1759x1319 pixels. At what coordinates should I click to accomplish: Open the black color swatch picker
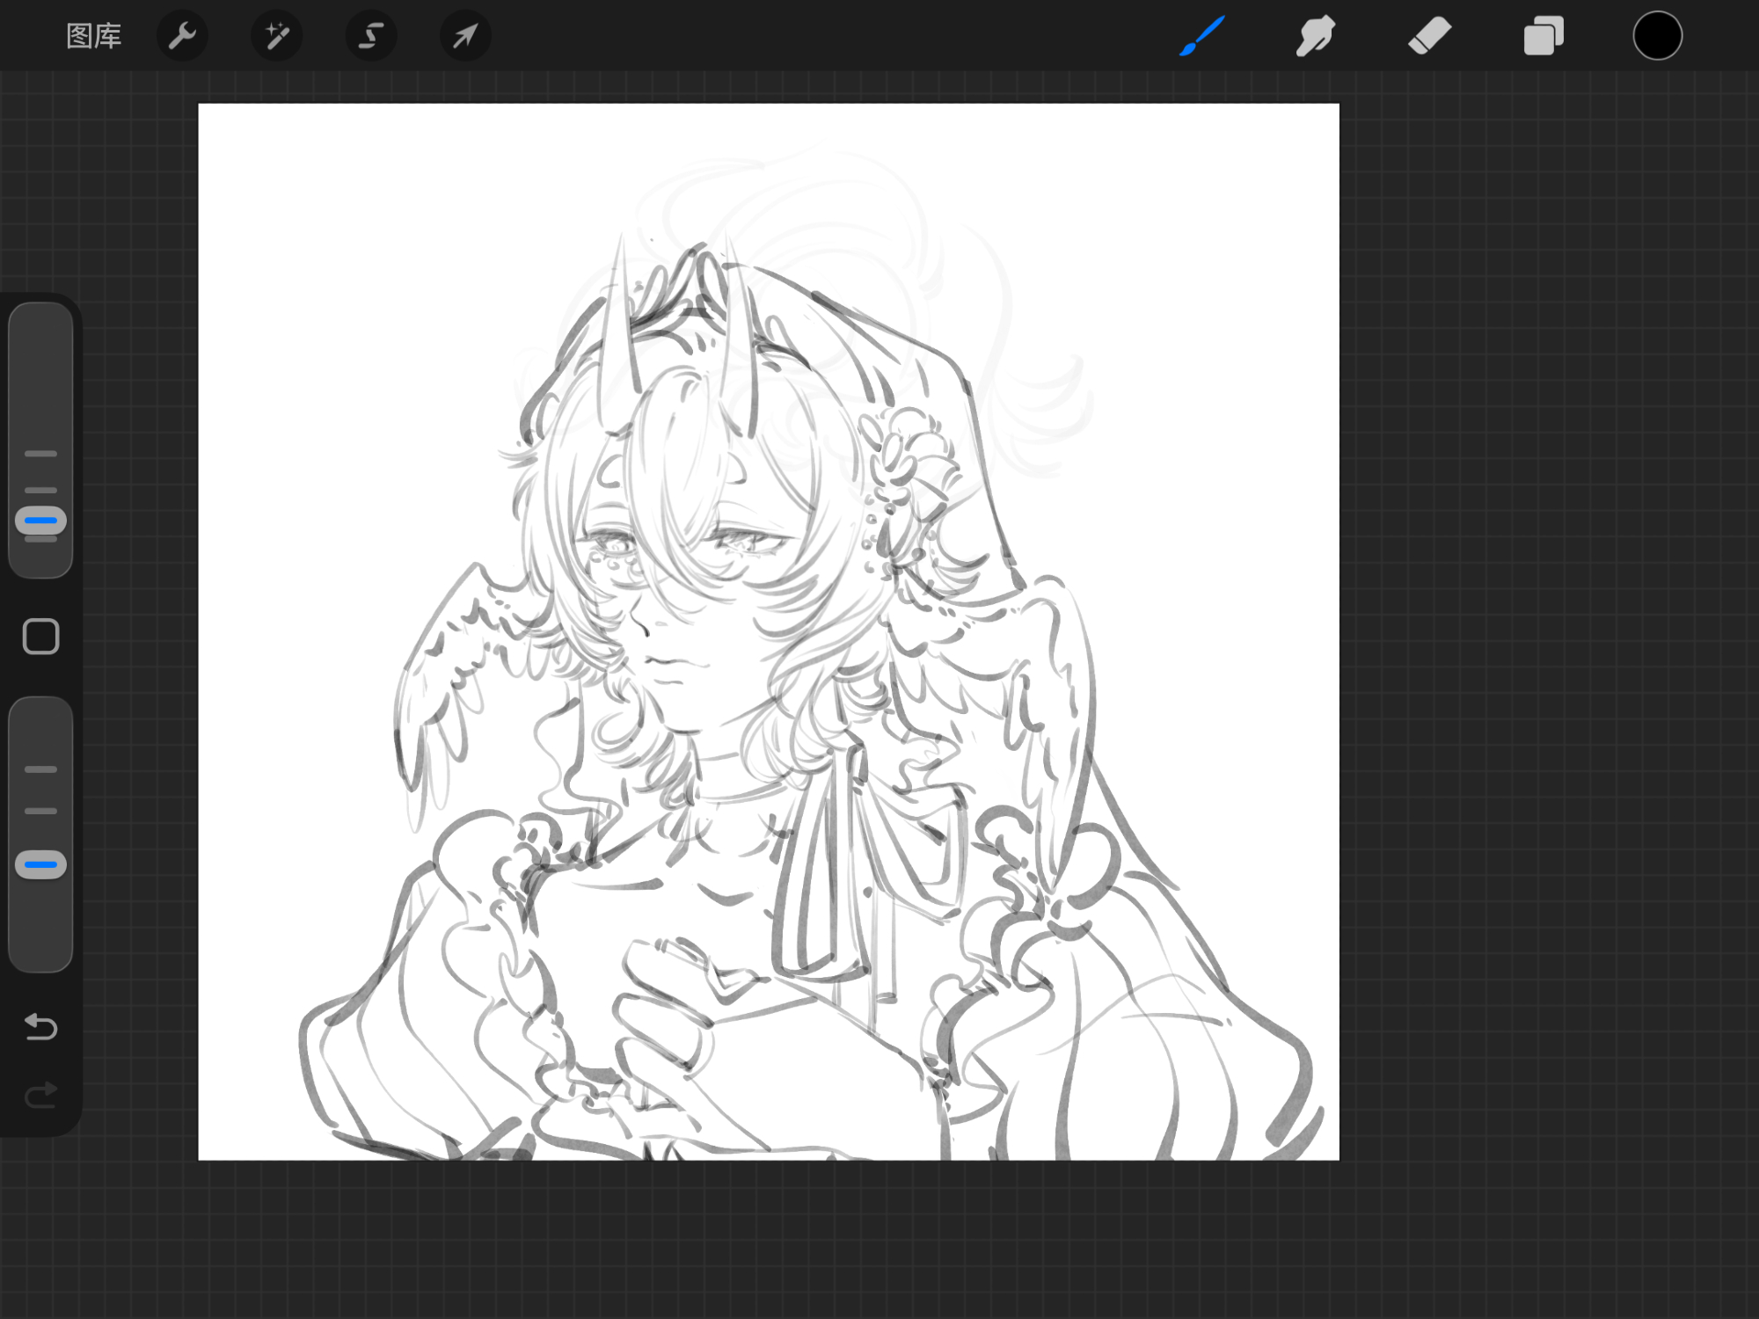[x=1657, y=36]
